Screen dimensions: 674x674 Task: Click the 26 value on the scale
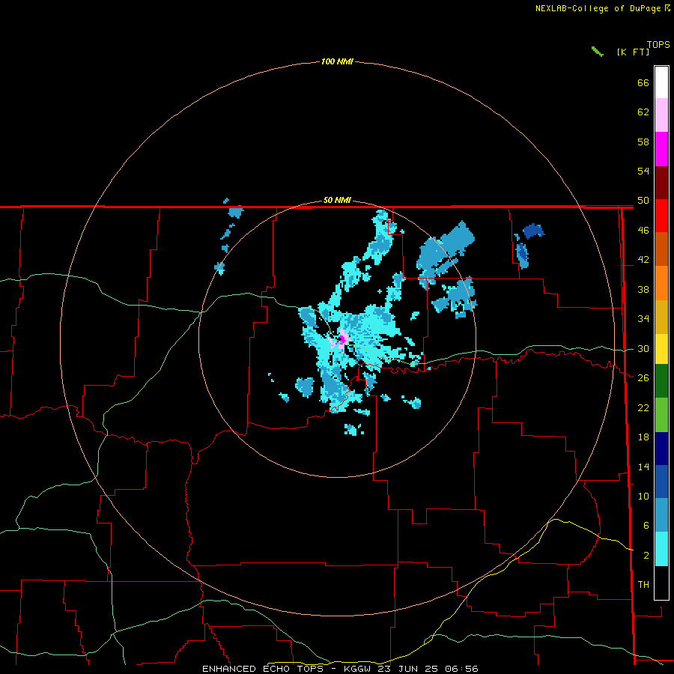coord(643,378)
